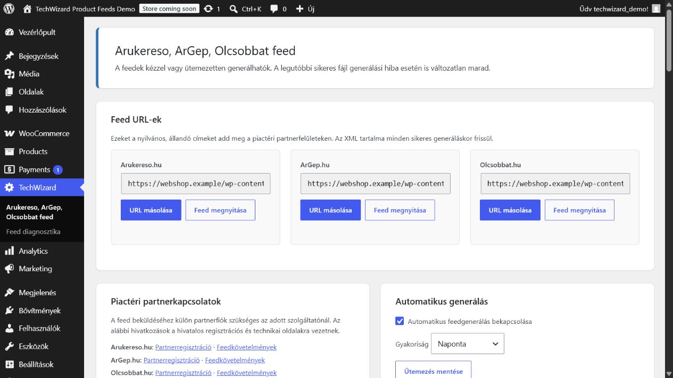673x378 pixels.
Task: Click the Felhasználók user icon
Action: pyautogui.click(x=9, y=329)
